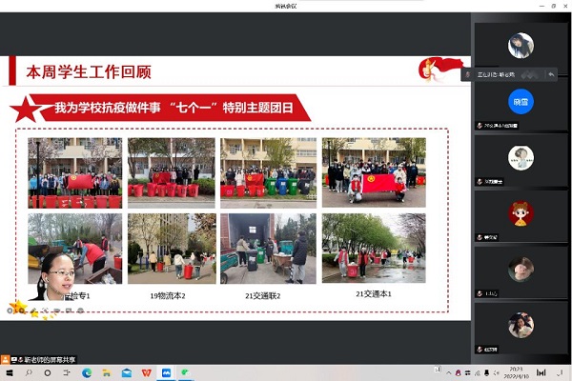572x381 pixels.
Task: Click red banner 我为学校抗疫做件事 heading
Action: tap(174, 108)
